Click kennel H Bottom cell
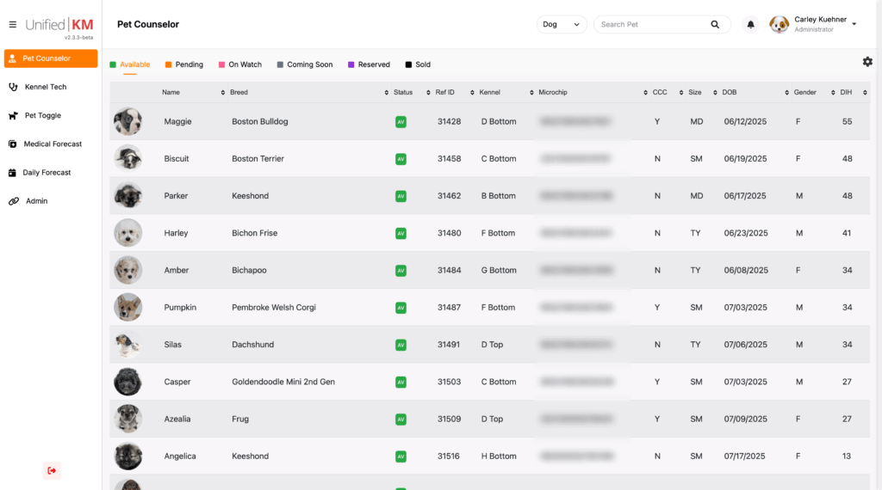The width and height of the screenshot is (882, 490). click(499, 456)
